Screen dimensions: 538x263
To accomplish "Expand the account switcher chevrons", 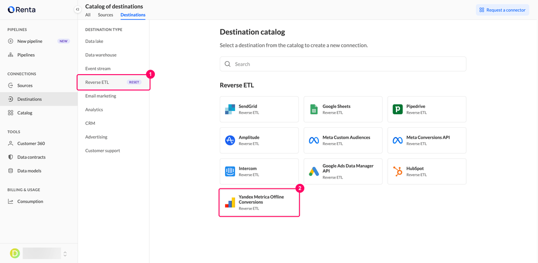I will point(65,254).
